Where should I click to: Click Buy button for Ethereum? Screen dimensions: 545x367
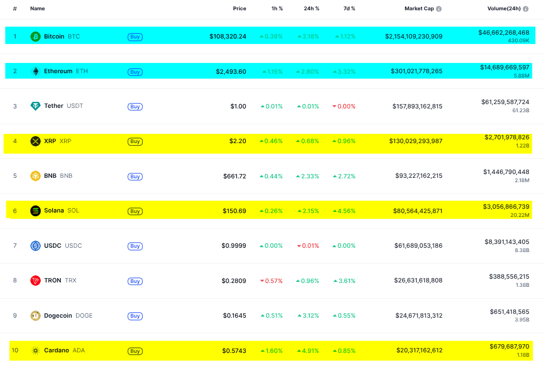tap(135, 72)
